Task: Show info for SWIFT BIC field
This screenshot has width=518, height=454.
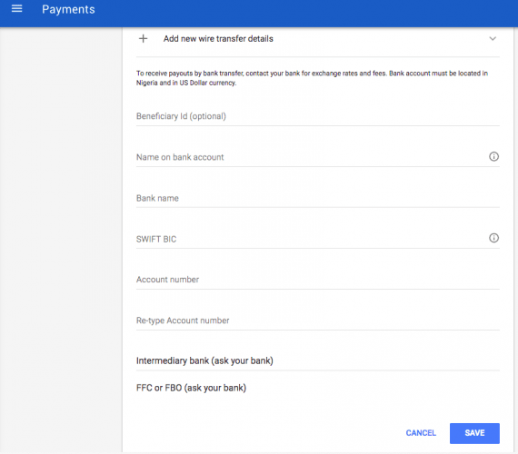Action: click(x=493, y=238)
